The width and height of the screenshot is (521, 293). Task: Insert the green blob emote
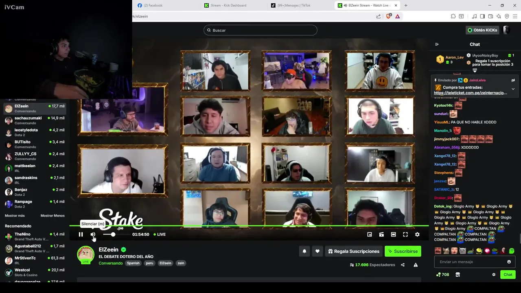click(x=512, y=251)
